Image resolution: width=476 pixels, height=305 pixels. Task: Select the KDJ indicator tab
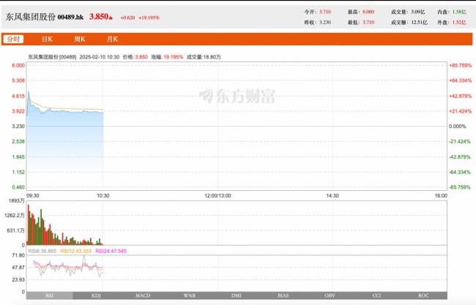click(96, 295)
